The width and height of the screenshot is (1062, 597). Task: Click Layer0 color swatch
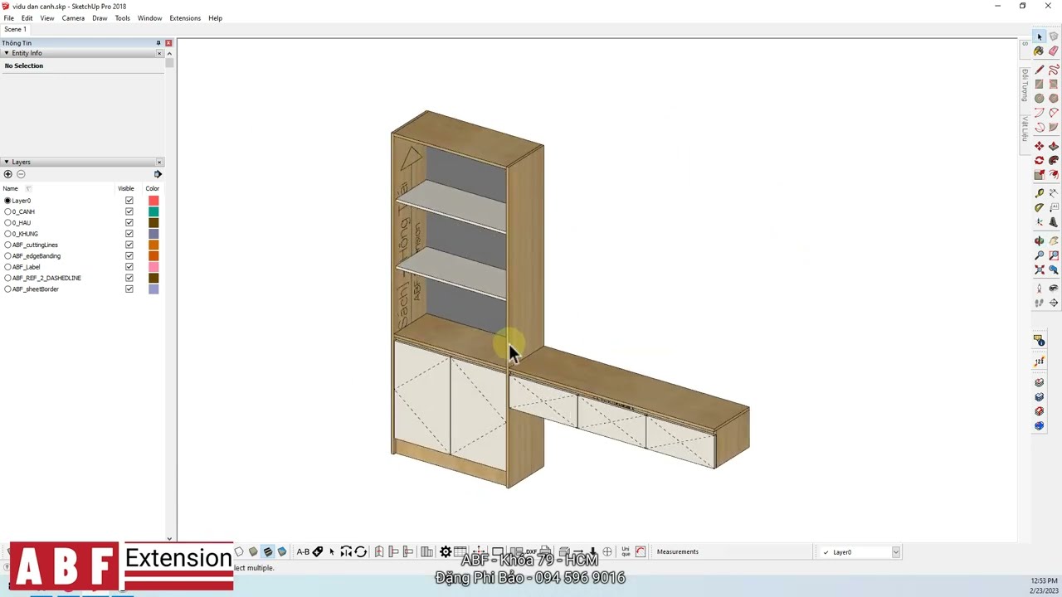tap(153, 201)
